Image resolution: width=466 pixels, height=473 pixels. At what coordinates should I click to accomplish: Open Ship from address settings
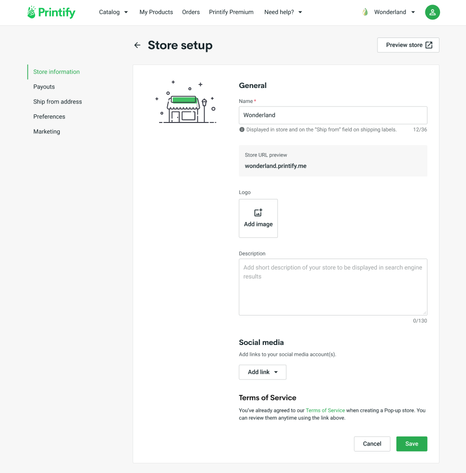[58, 101]
